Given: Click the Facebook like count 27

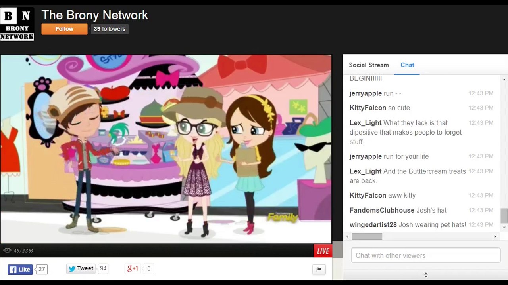Looking at the screenshot, I should (42, 269).
